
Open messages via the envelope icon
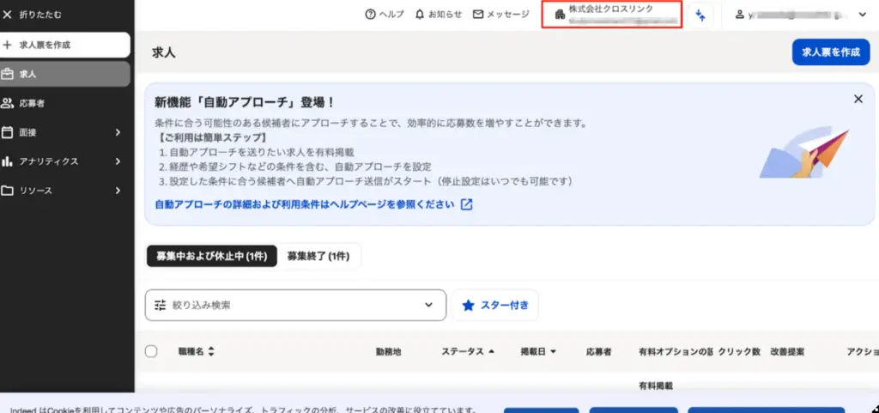tap(478, 15)
